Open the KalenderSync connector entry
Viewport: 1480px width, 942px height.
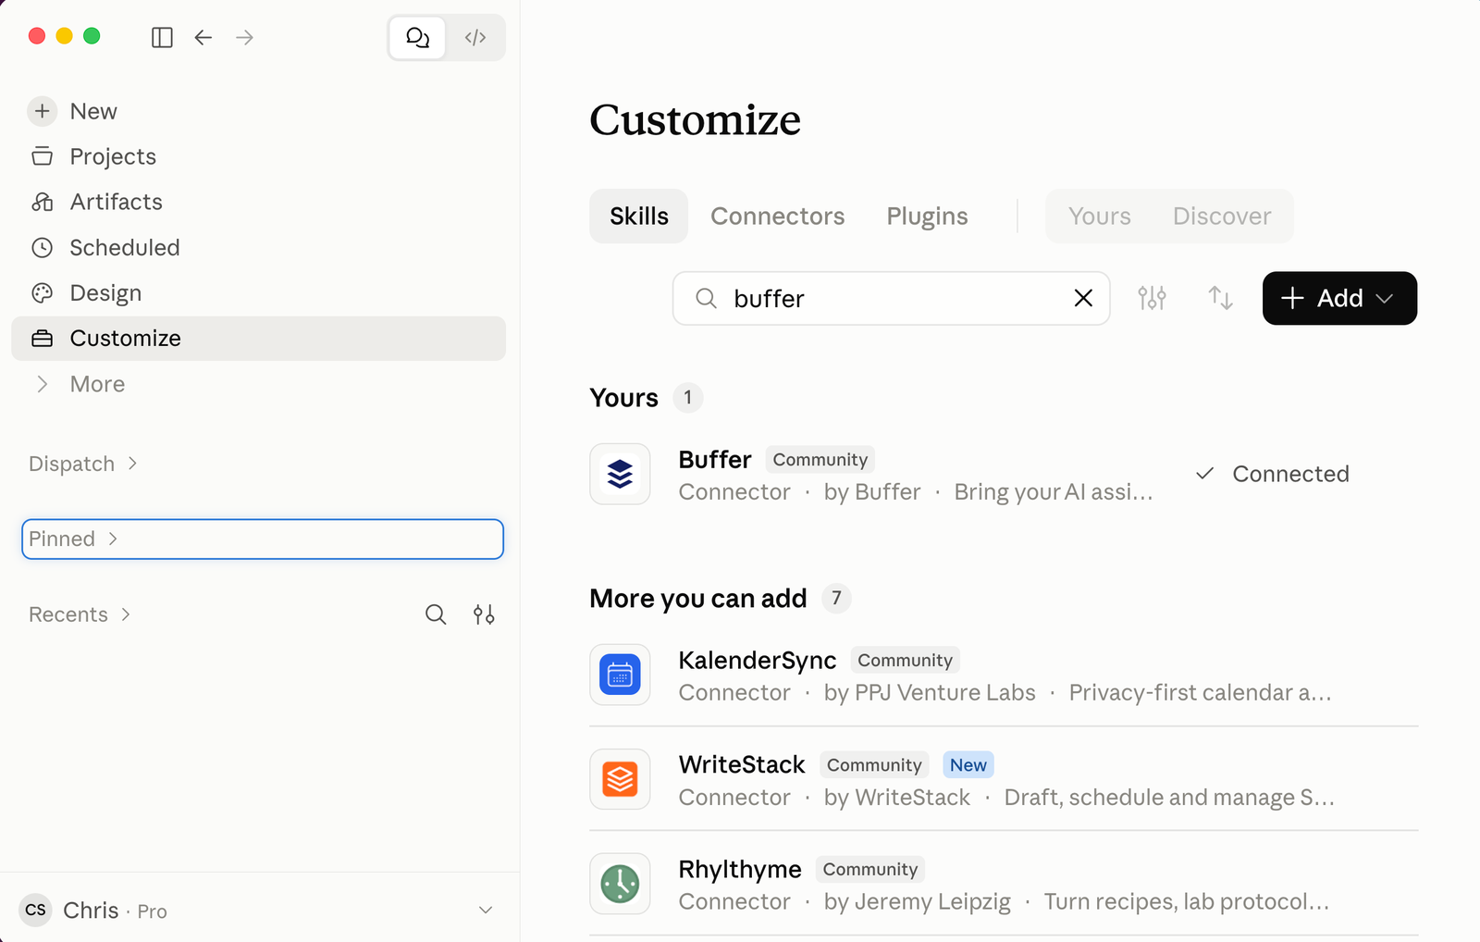click(1004, 675)
